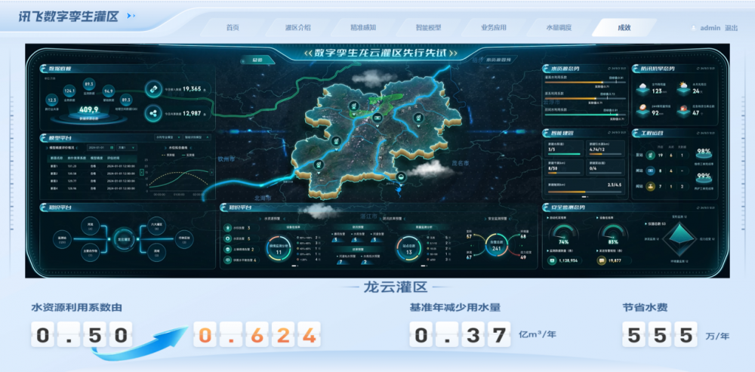Select the 八大灌区 graph node

(156, 226)
